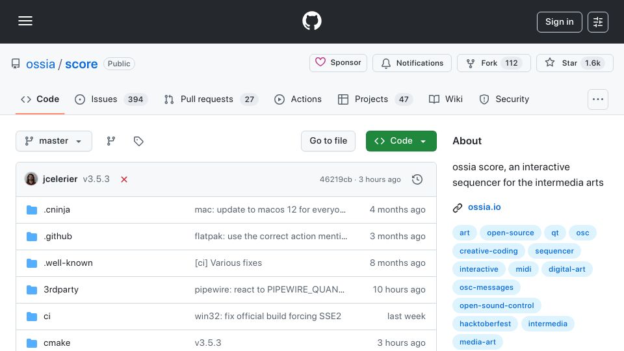Open commit 46219cb
Image resolution: width=624 pixels, height=351 pixels.
click(335, 179)
